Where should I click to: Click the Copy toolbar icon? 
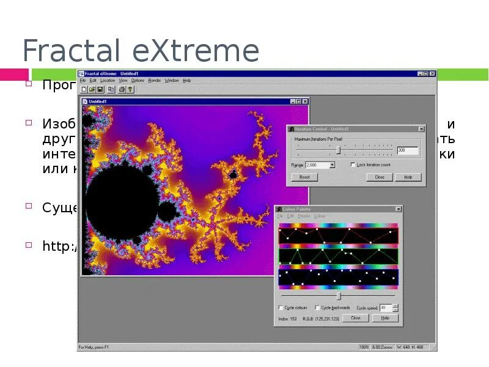(x=111, y=89)
